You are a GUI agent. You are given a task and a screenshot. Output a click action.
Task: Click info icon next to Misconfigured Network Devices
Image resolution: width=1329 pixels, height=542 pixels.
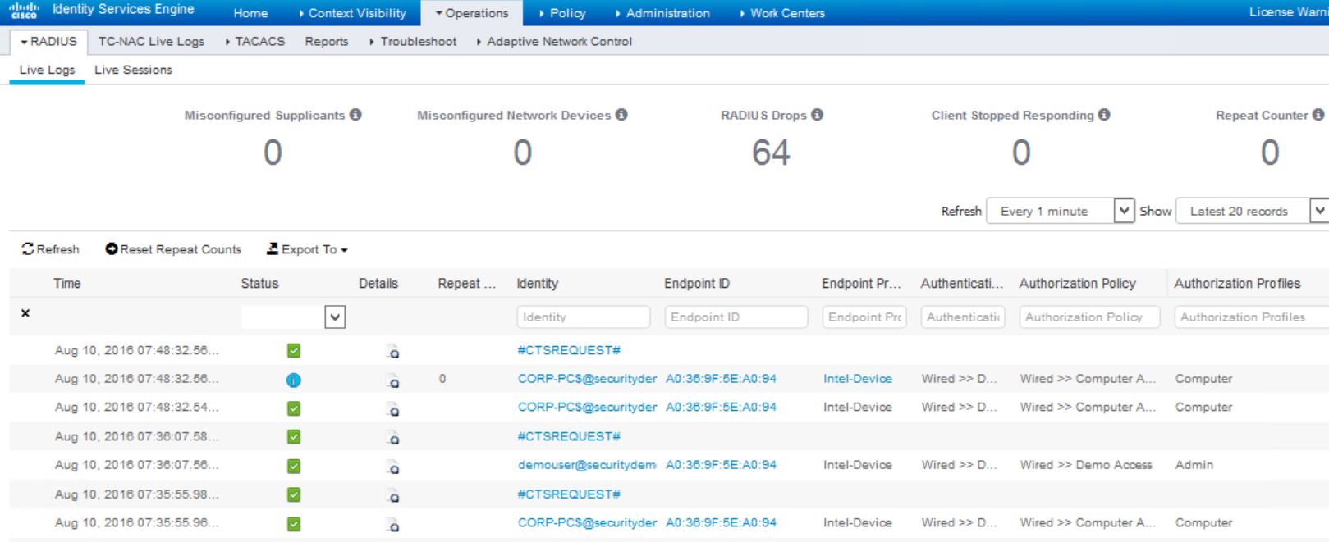[621, 115]
